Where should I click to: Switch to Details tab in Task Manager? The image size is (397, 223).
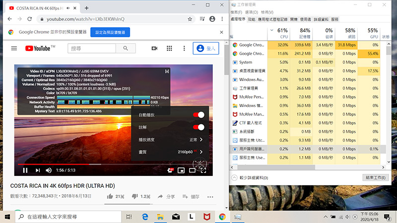pyautogui.click(x=321, y=19)
